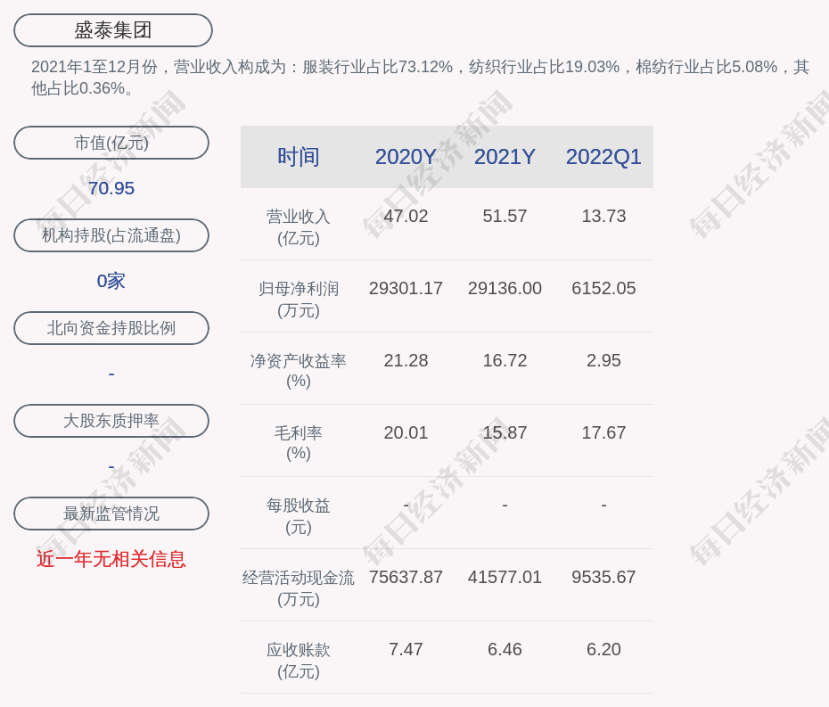This screenshot has width=829, height=707.
Task: Click the ROE value 2.95
Action: point(603,361)
